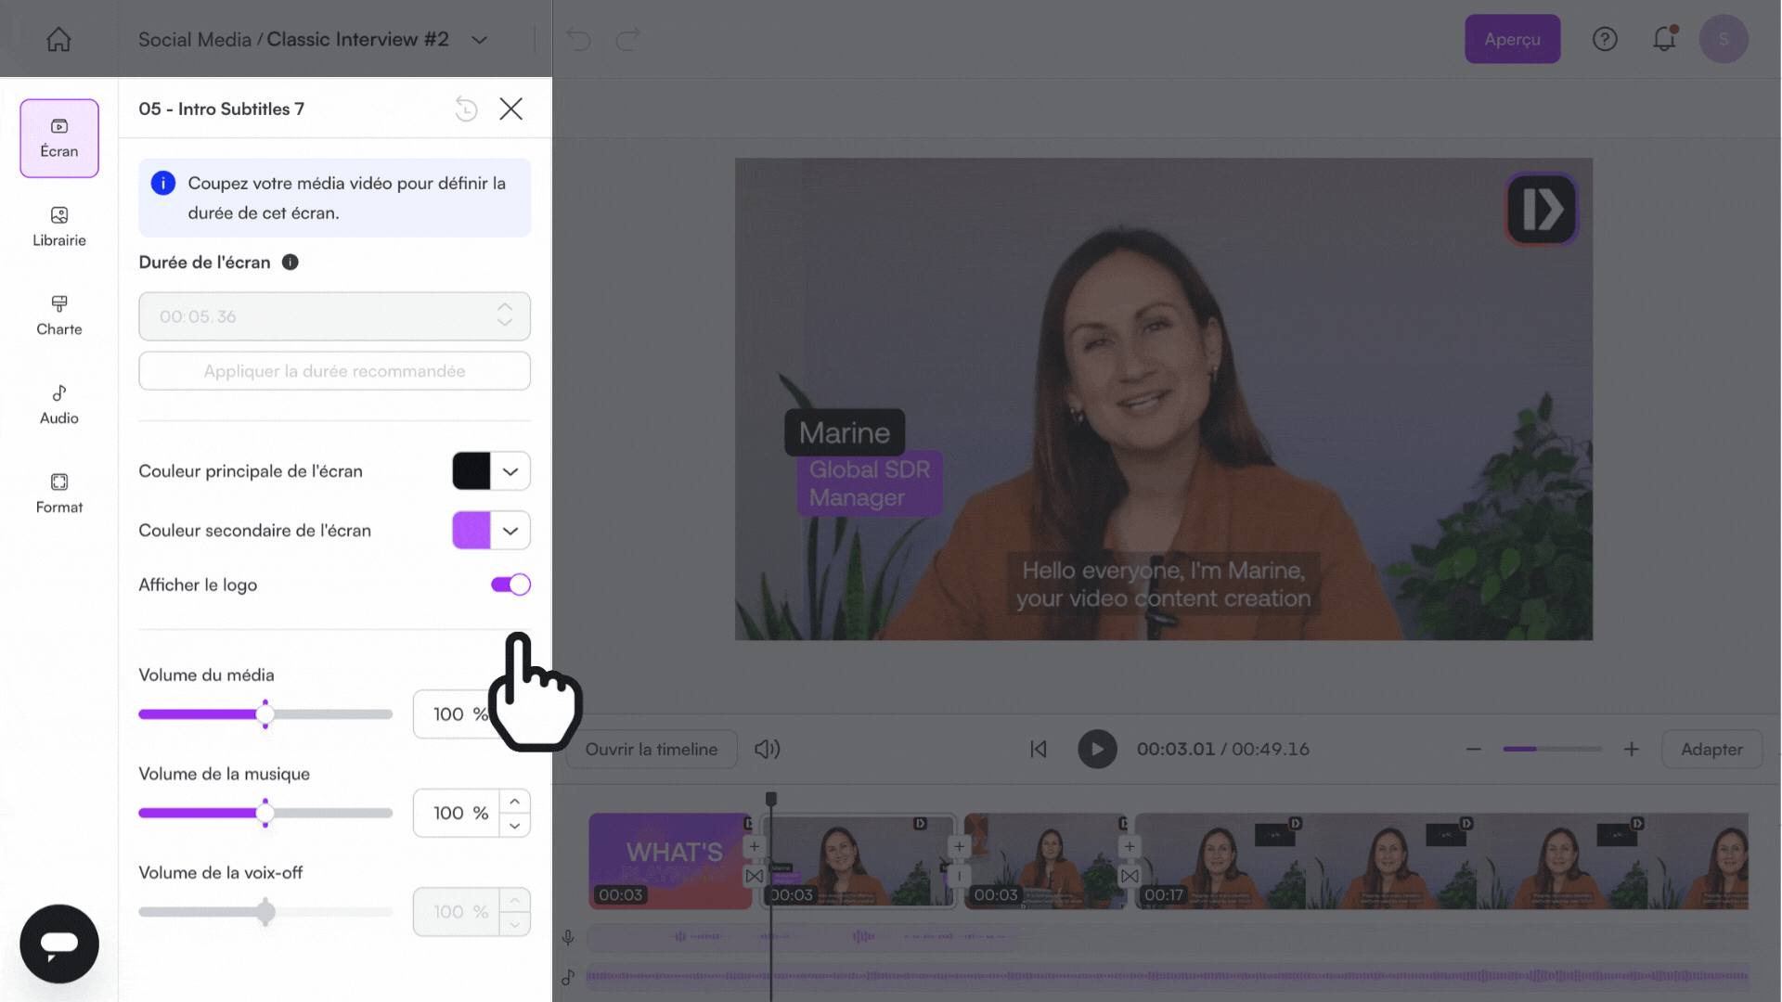The height and width of the screenshot is (1002, 1782).
Task: Mute audio with the speaker icon
Action: pos(767,749)
